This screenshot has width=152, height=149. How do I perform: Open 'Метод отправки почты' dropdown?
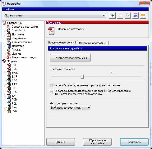(70, 108)
